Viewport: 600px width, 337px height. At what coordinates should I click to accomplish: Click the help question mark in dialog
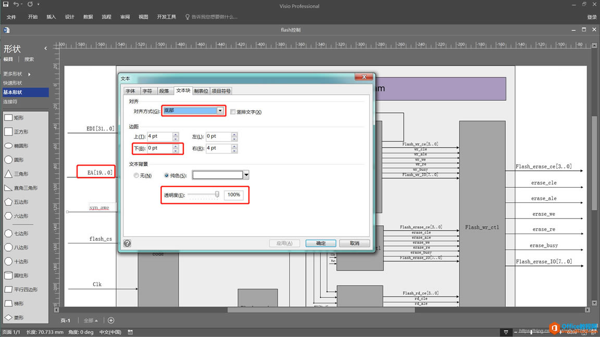coord(128,243)
